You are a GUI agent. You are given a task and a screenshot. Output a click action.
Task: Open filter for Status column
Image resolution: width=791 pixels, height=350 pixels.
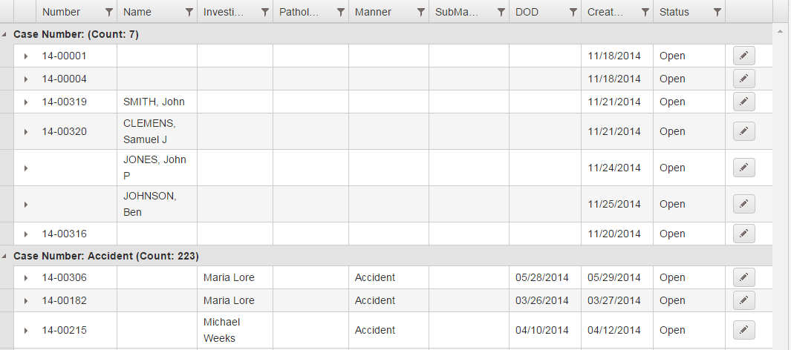717,12
